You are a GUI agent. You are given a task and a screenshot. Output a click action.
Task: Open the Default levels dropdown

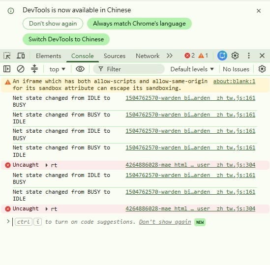pos(192,69)
